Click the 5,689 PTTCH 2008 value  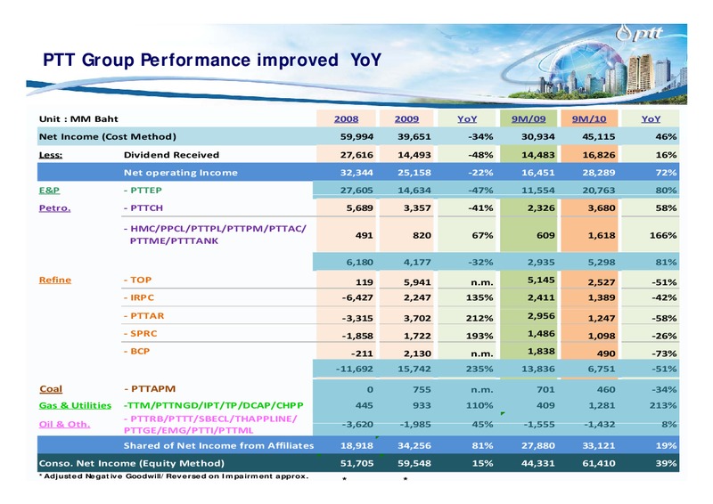tap(360, 208)
